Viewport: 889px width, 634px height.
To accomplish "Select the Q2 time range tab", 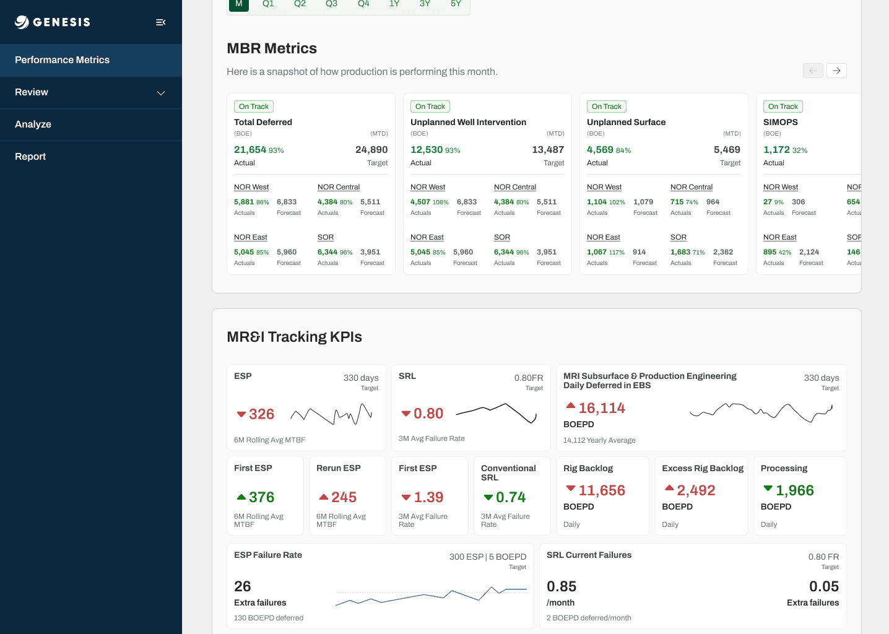I will click(x=300, y=4).
